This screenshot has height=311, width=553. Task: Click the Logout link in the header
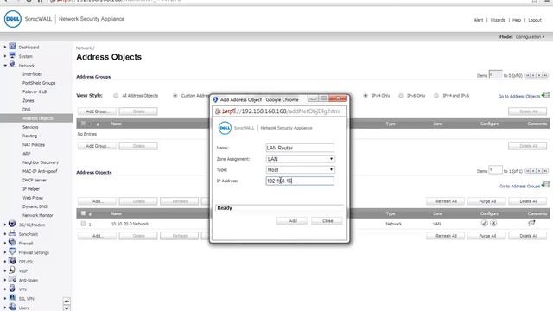point(535,20)
